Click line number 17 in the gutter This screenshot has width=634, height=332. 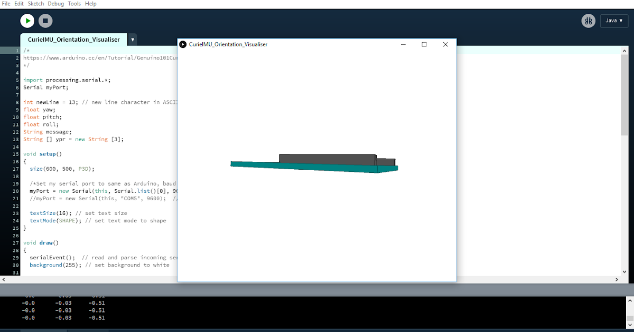click(16, 169)
